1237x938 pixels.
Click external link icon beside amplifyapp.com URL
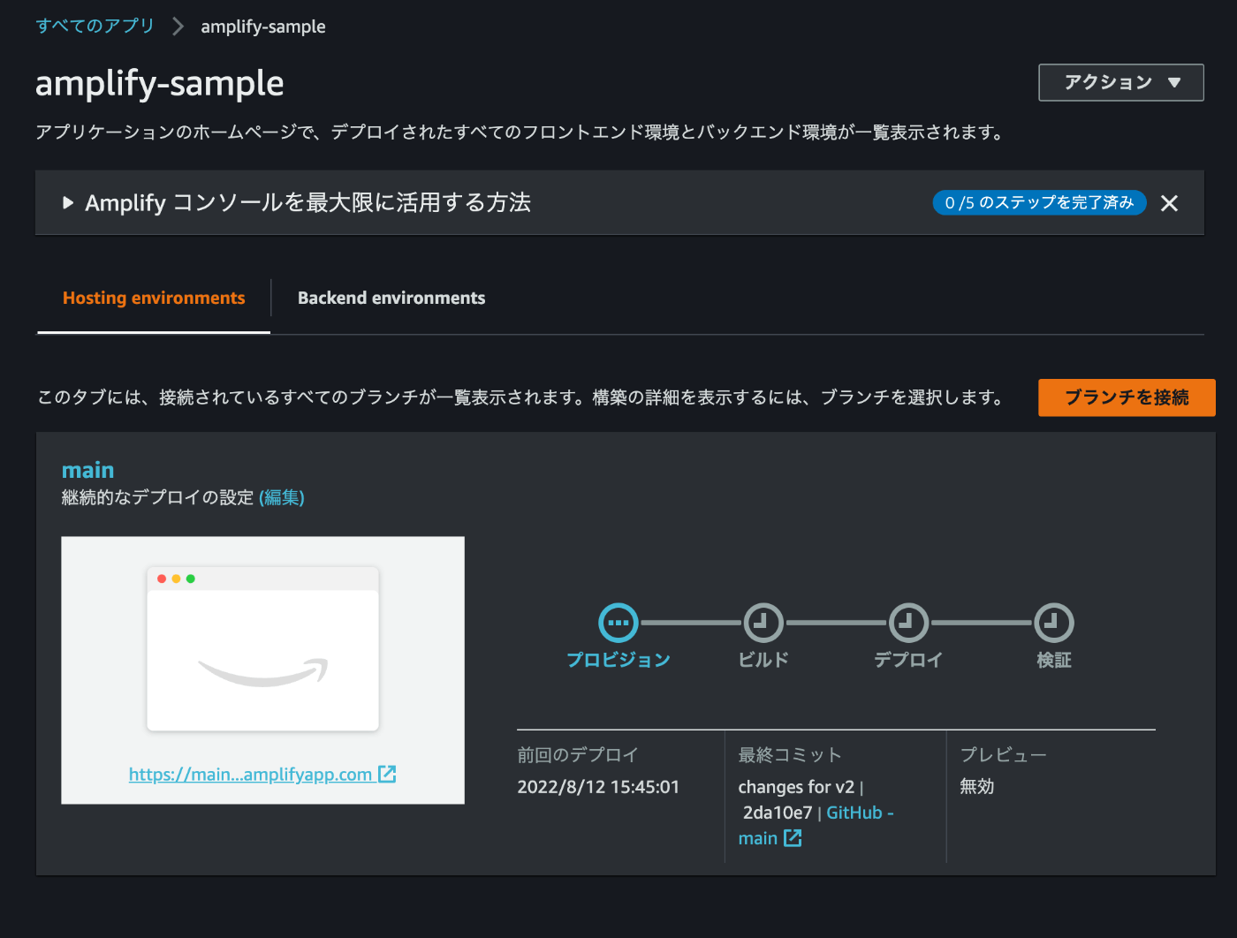pyautogui.click(x=387, y=774)
